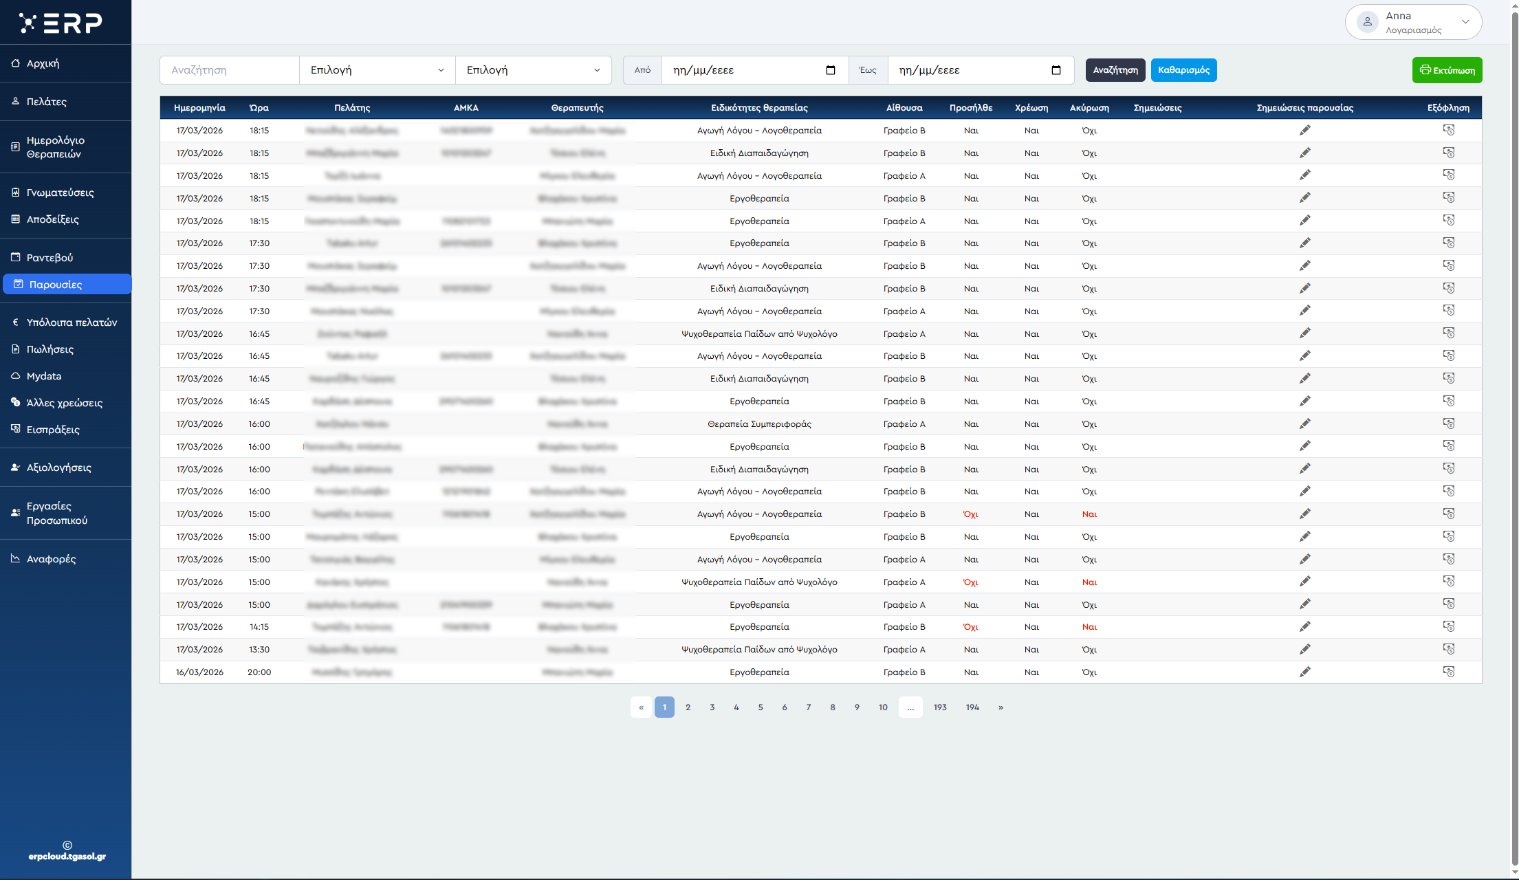Screen dimensions: 1519x880
Task: Click the green Εκτύπωση button
Action: coord(1447,70)
